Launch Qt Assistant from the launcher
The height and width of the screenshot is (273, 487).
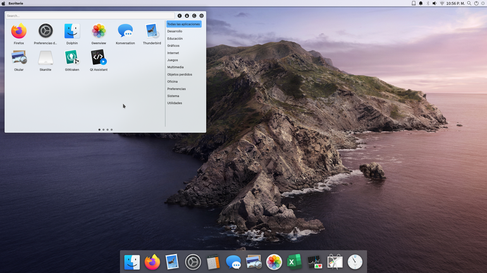tap(99, 60)
